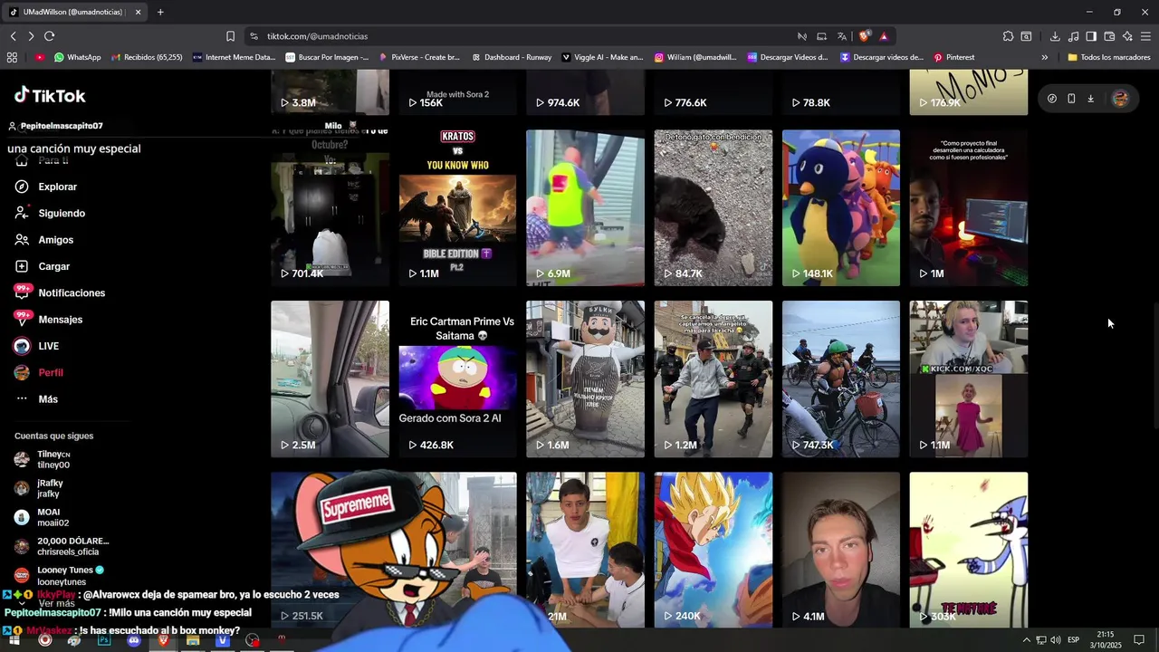1159x652 pixels.
Task: Click the TikTok logo
Action: [50, 96]
